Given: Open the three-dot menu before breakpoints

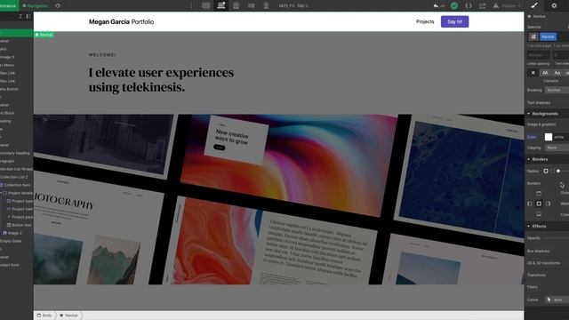Looking at the screenshot, I should click(x=191, y=5).
